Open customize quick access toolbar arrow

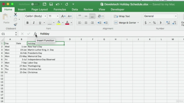point(73,4)
